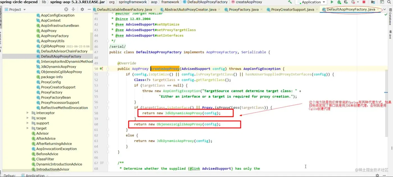Viewport: 393px width, 177px height.
Task: Select AopContext class in tree
Action: tap(51, 20)
